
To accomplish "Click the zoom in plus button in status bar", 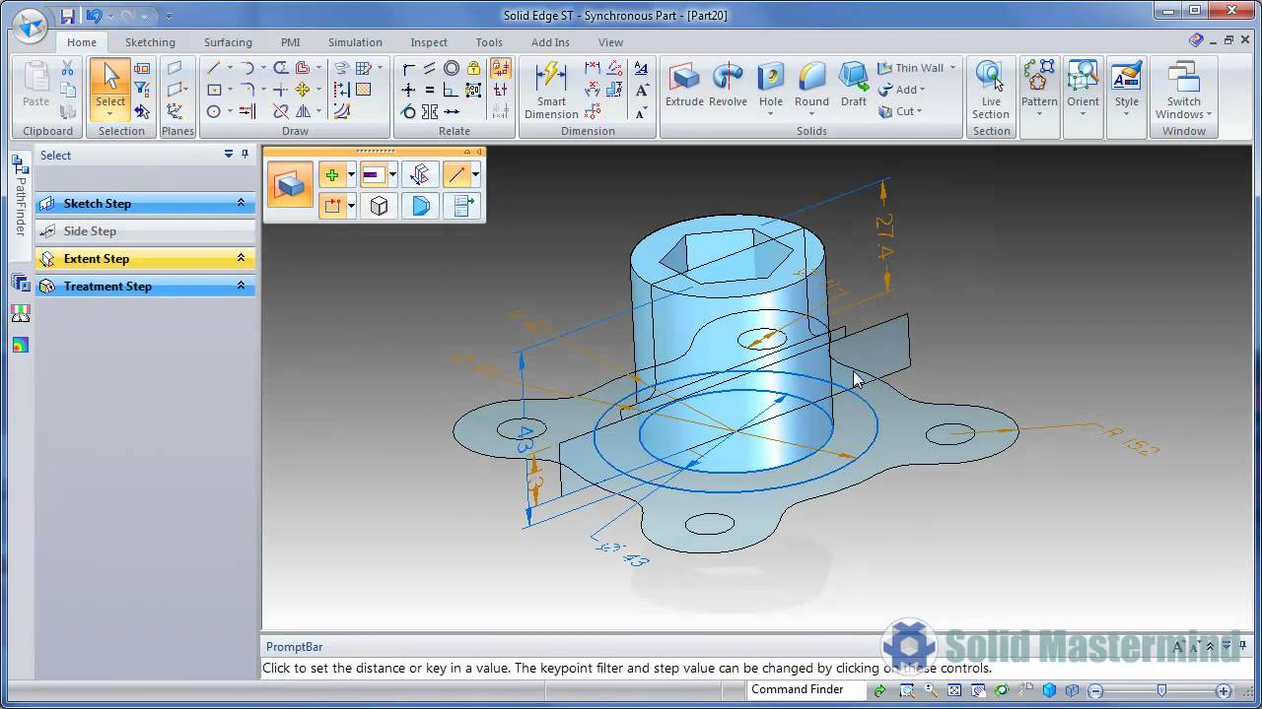I will [x=1224, y=691].
